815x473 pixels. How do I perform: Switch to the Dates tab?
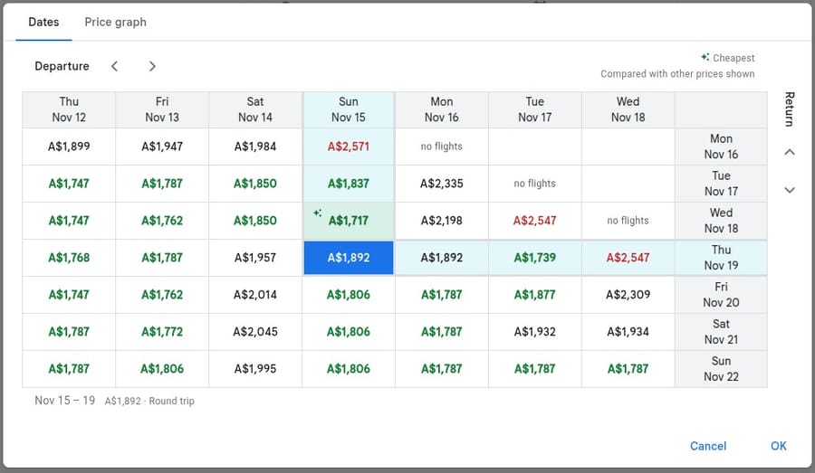coord(43,22)
